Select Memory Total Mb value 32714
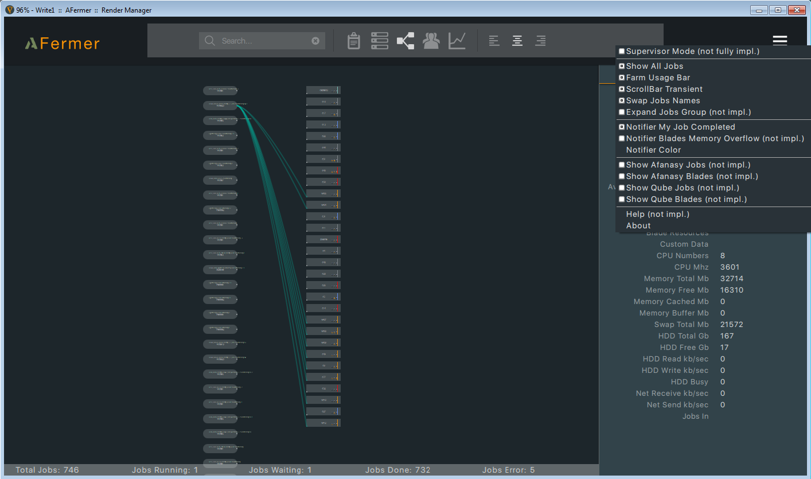This screenshot has height=479, width=811. point(732,279)
